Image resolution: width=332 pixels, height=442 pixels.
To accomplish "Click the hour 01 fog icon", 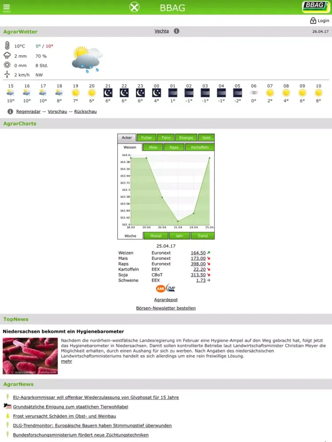I will pyautogui.click(x=173, y=92).
